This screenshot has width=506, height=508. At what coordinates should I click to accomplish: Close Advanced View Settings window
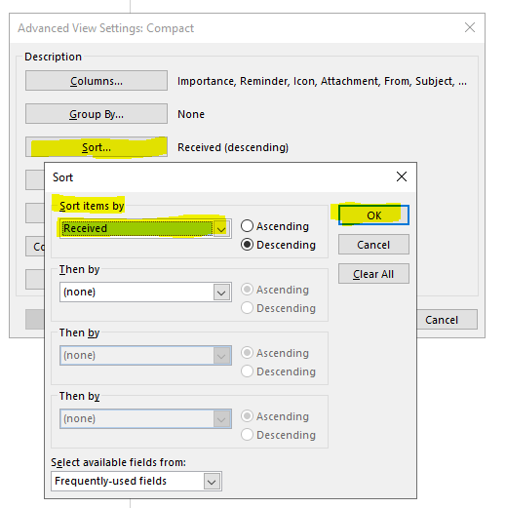pyautogui.click(x=470, y=27)
